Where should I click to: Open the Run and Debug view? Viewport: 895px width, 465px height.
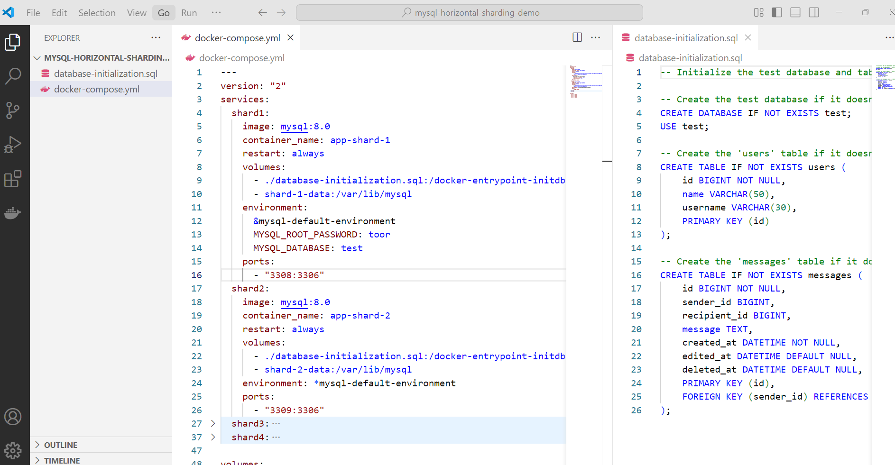click(x=13, y=145)
